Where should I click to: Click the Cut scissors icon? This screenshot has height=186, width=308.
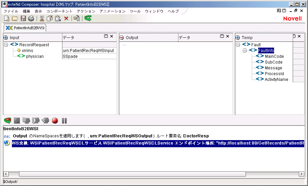tap(42, 18)
